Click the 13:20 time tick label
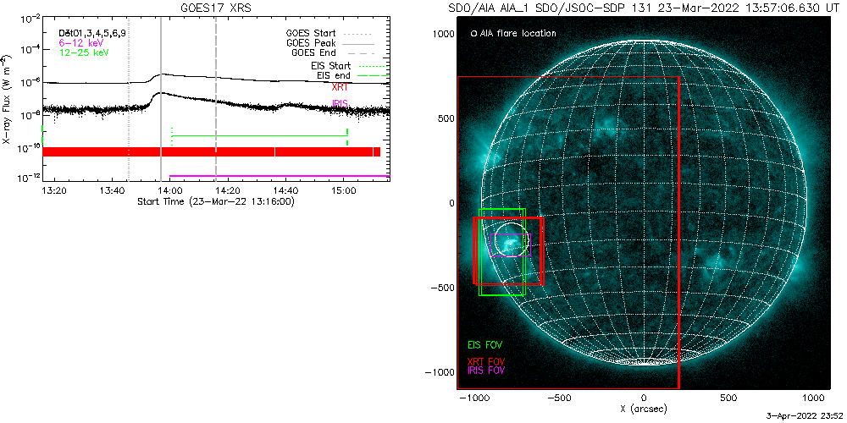 tap(54, 190)
